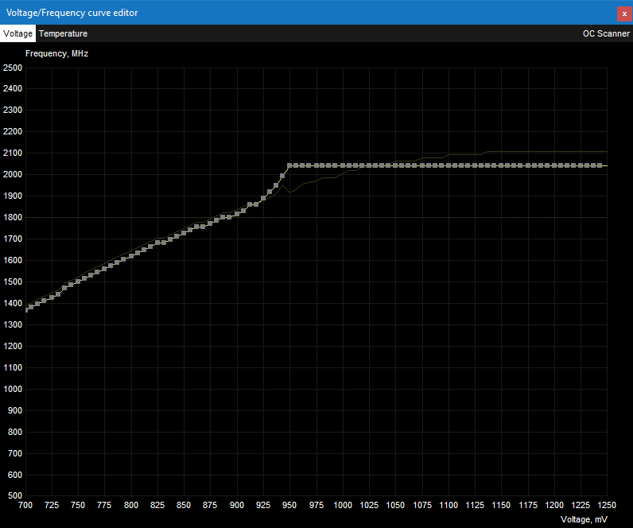Select the first curve point at 700 mV
The image size is (633, 528).
point(26,310)
